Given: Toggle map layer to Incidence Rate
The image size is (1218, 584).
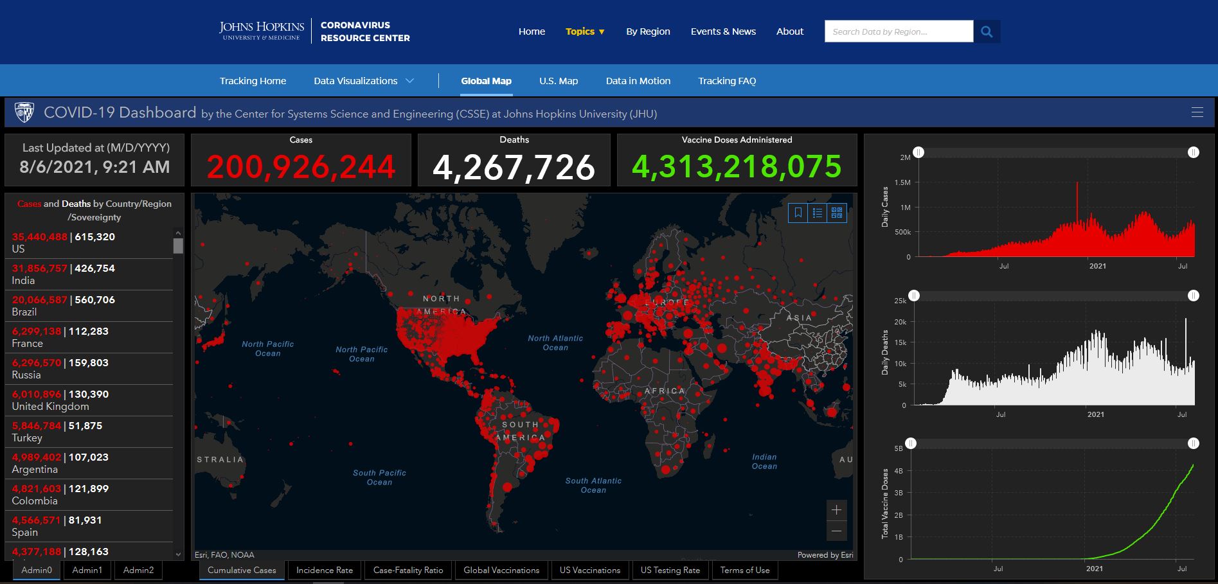Looking at the screenshot, I should (x=325, y=570).
